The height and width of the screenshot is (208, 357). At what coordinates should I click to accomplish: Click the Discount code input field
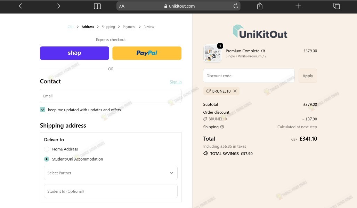(249, 76)
